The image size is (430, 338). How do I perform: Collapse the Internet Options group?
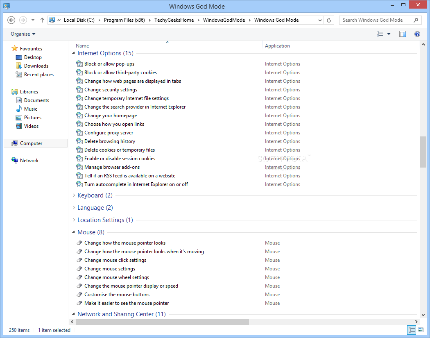click(x=73, y=53)
